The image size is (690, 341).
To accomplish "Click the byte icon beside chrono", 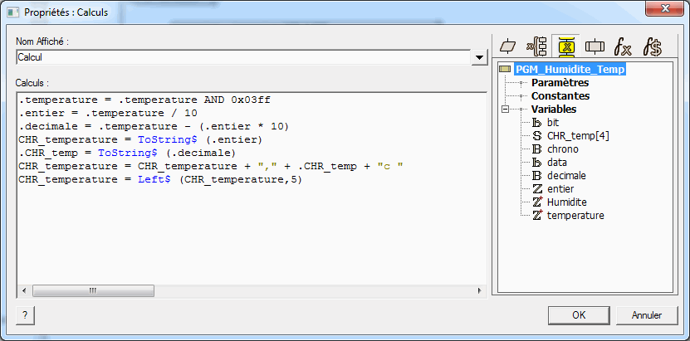I will (x=537, y=149).
